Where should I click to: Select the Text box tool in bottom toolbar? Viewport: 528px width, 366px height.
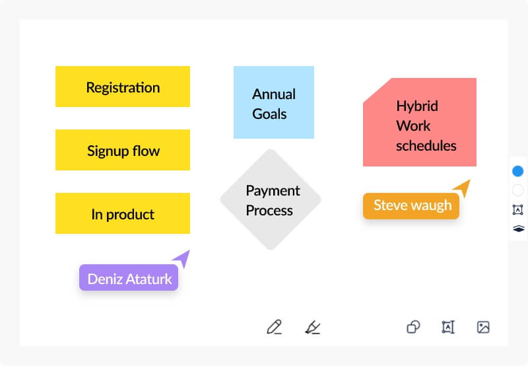[x=448, y=326]
